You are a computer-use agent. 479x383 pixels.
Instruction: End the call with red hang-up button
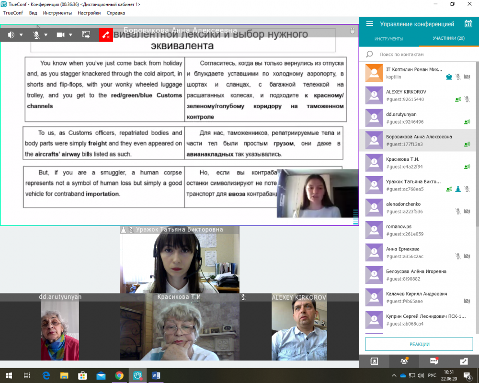(x=106, y=35)
